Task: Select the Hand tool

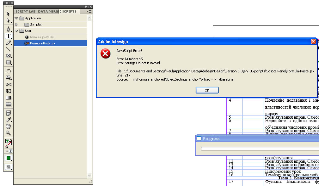Action: (8, 126)
